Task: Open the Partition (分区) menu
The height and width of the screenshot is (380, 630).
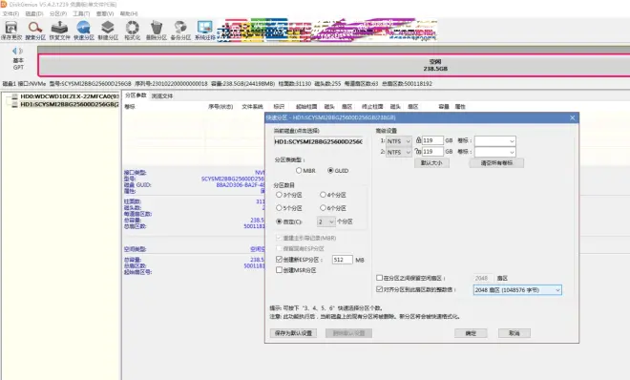Action: (x=58, y=13)
